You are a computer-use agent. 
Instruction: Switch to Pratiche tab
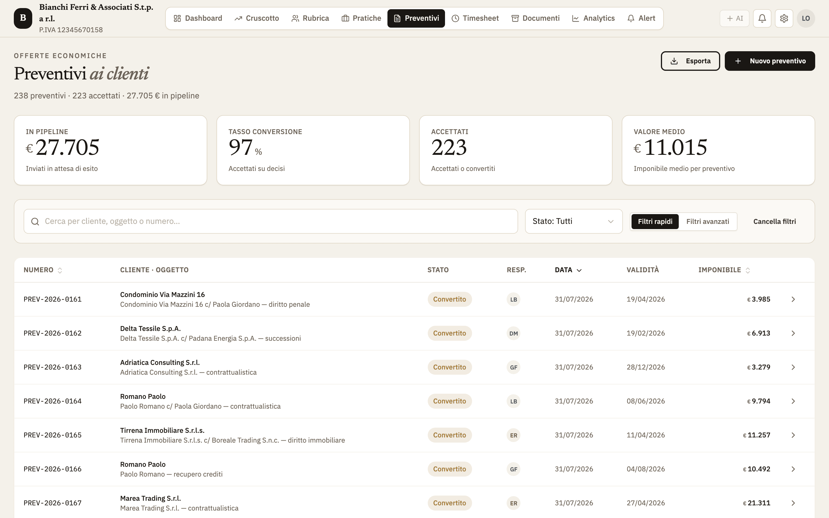click(361, 18)
